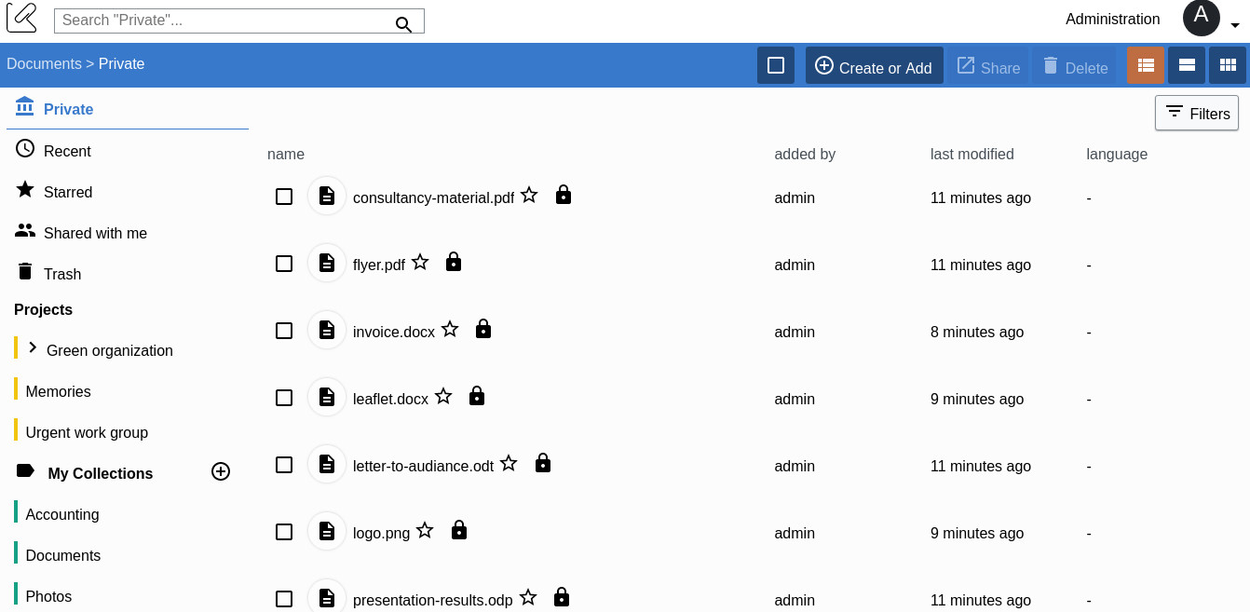Viewport: 1250px width, 612px height.
Task: Click document icon of invoice.docx
Action: [327, 330]
